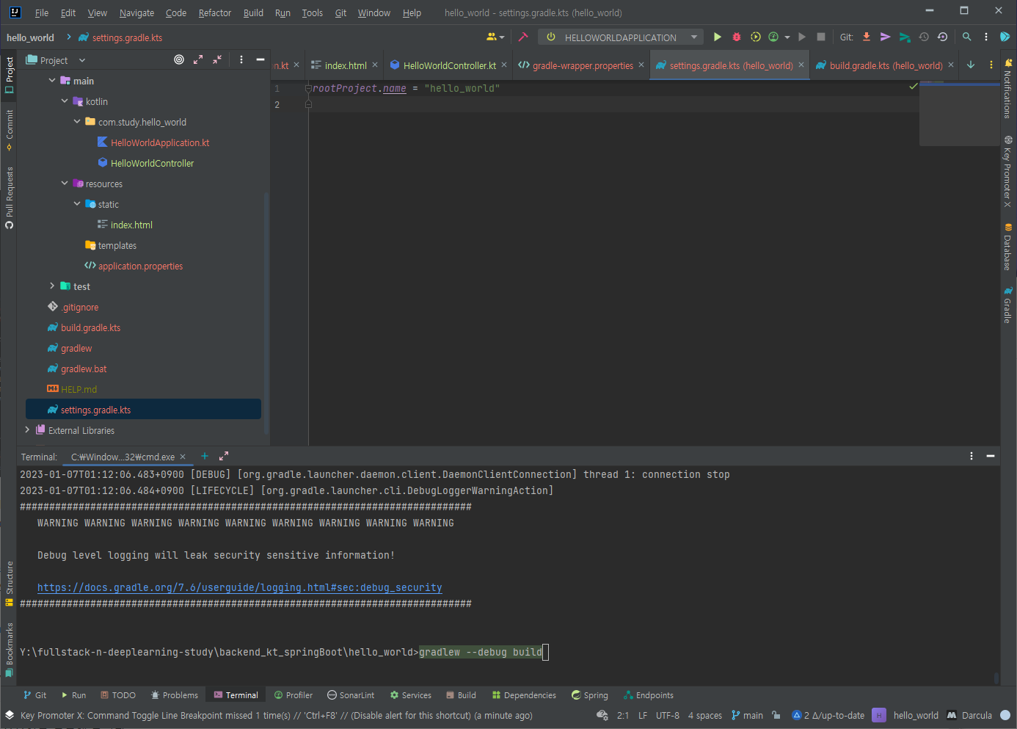The image size is (1017, 729).
Task: Open terminal options three dots
Action: 972,456
